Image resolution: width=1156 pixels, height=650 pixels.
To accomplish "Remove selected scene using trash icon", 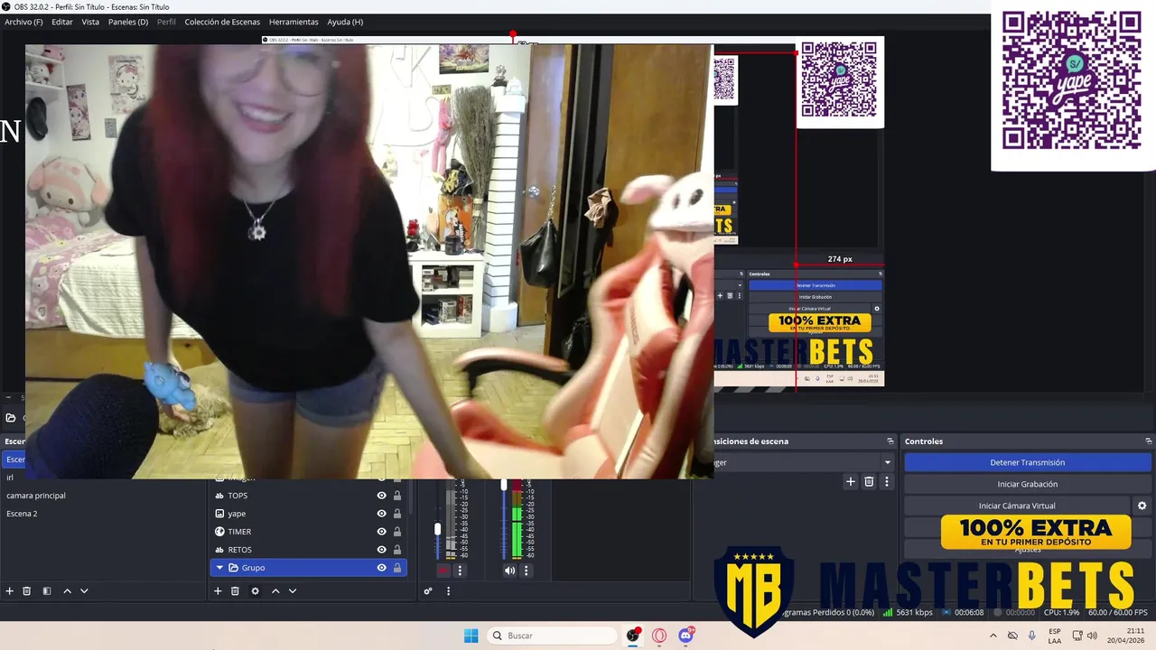I will 27,591.
